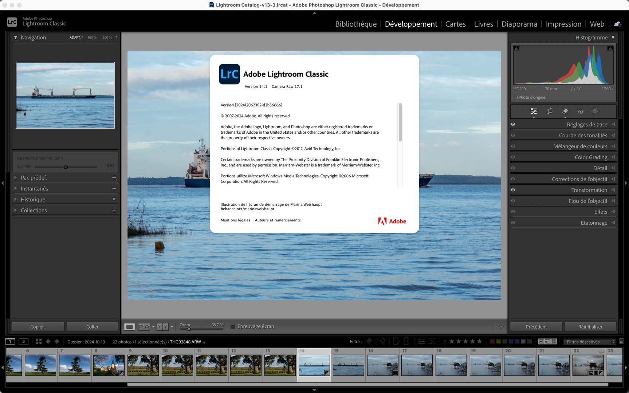Switch to the Impression module
Viewport: 629px width, 393px height.
[563, 24]
